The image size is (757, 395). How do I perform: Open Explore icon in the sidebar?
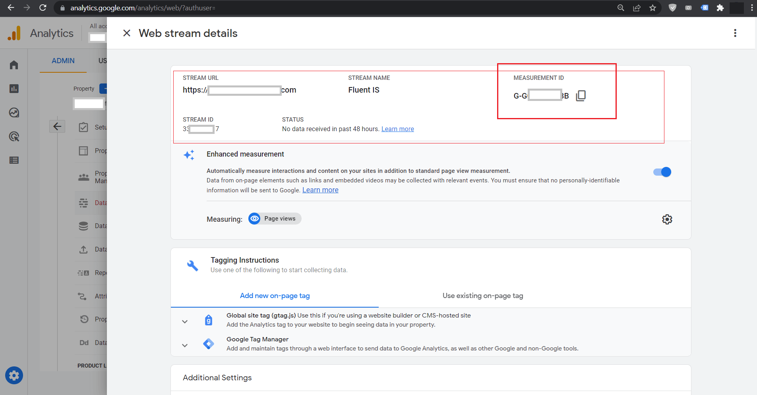point(14,113)
